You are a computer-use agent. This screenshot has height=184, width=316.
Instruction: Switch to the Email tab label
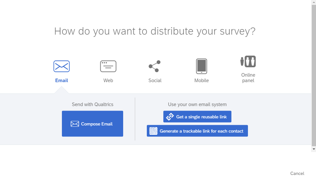62,81
